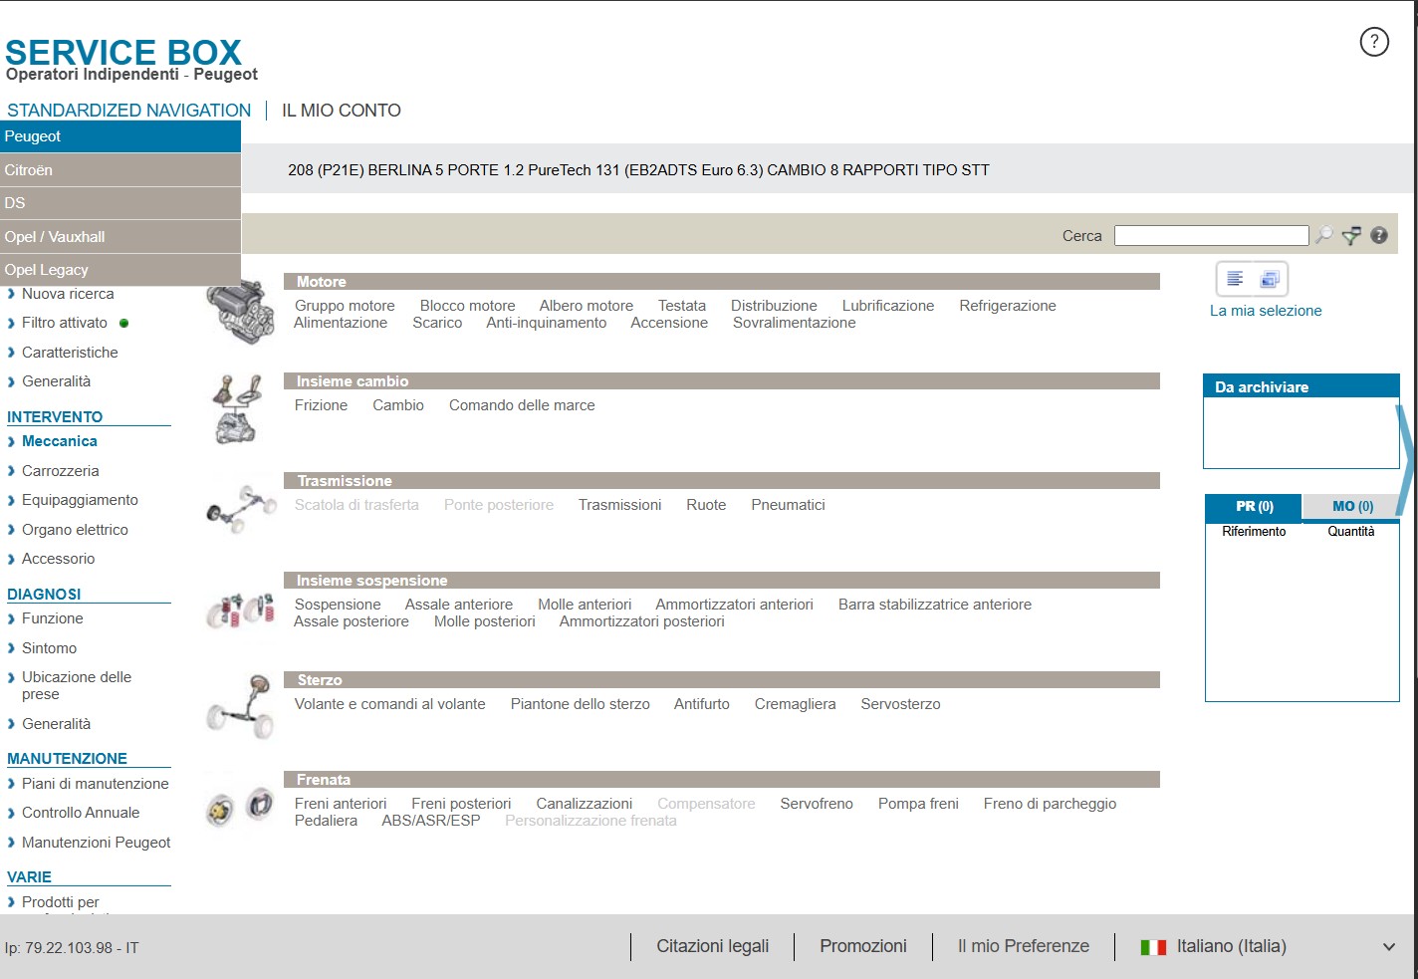Open STANDARDIZED NAVIGATION menu
The height and width of the screenshot is (979, 1418).
pos(129,111)
